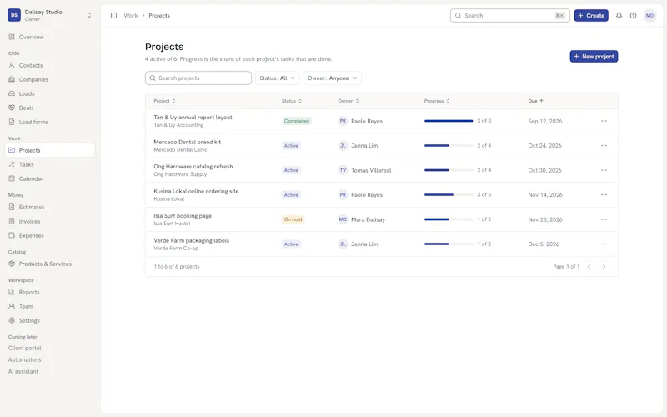Open row actions for Verde Farm packaging labels

(604, 244)
